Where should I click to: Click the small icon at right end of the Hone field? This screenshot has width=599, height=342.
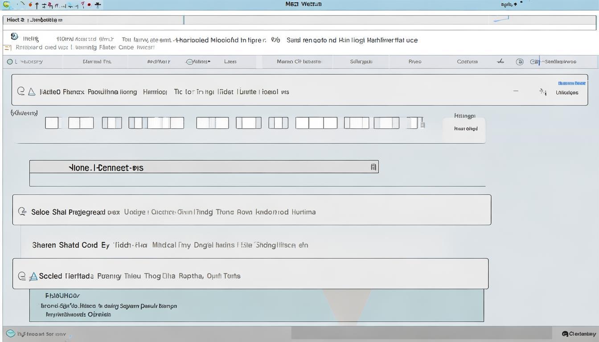(x=373, y=167)
